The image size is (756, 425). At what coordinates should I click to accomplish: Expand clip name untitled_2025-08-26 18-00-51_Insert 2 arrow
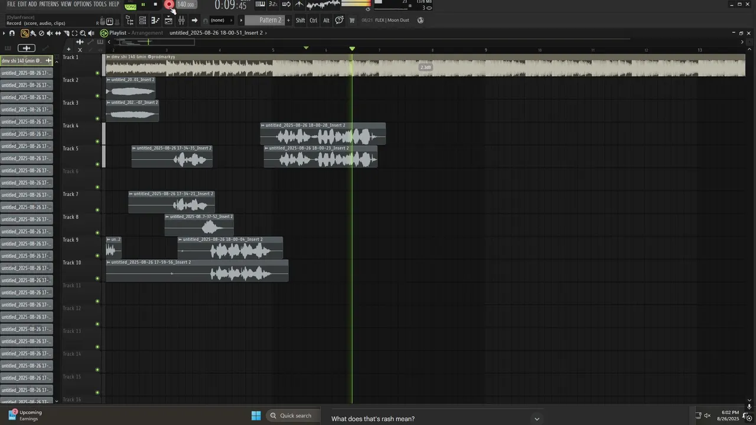tap(266, 33)
